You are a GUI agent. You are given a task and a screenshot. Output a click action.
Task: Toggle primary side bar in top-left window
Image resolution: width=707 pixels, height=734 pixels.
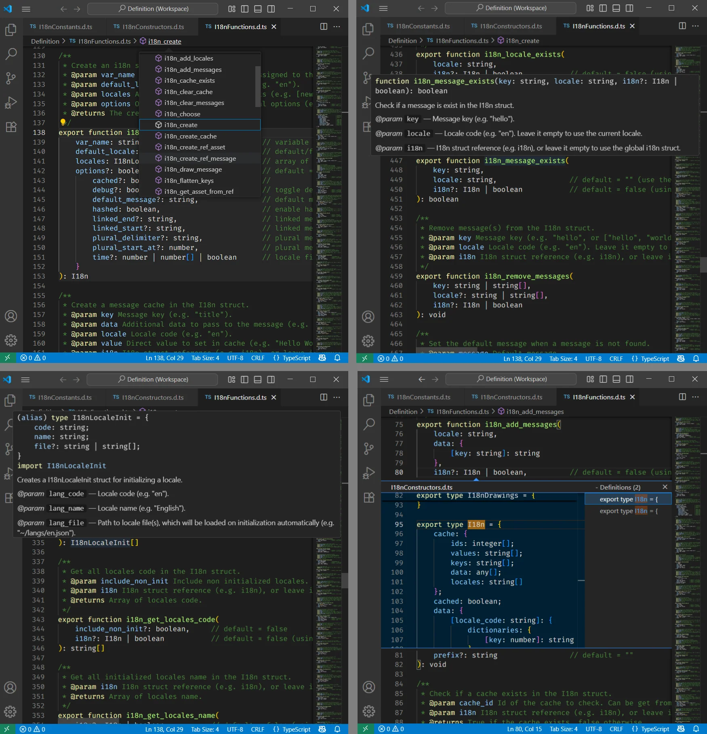245,9
